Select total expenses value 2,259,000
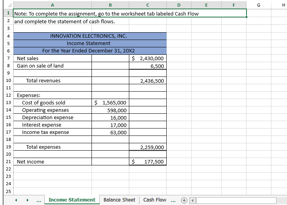Screen dimensions: 287x205 148,147
